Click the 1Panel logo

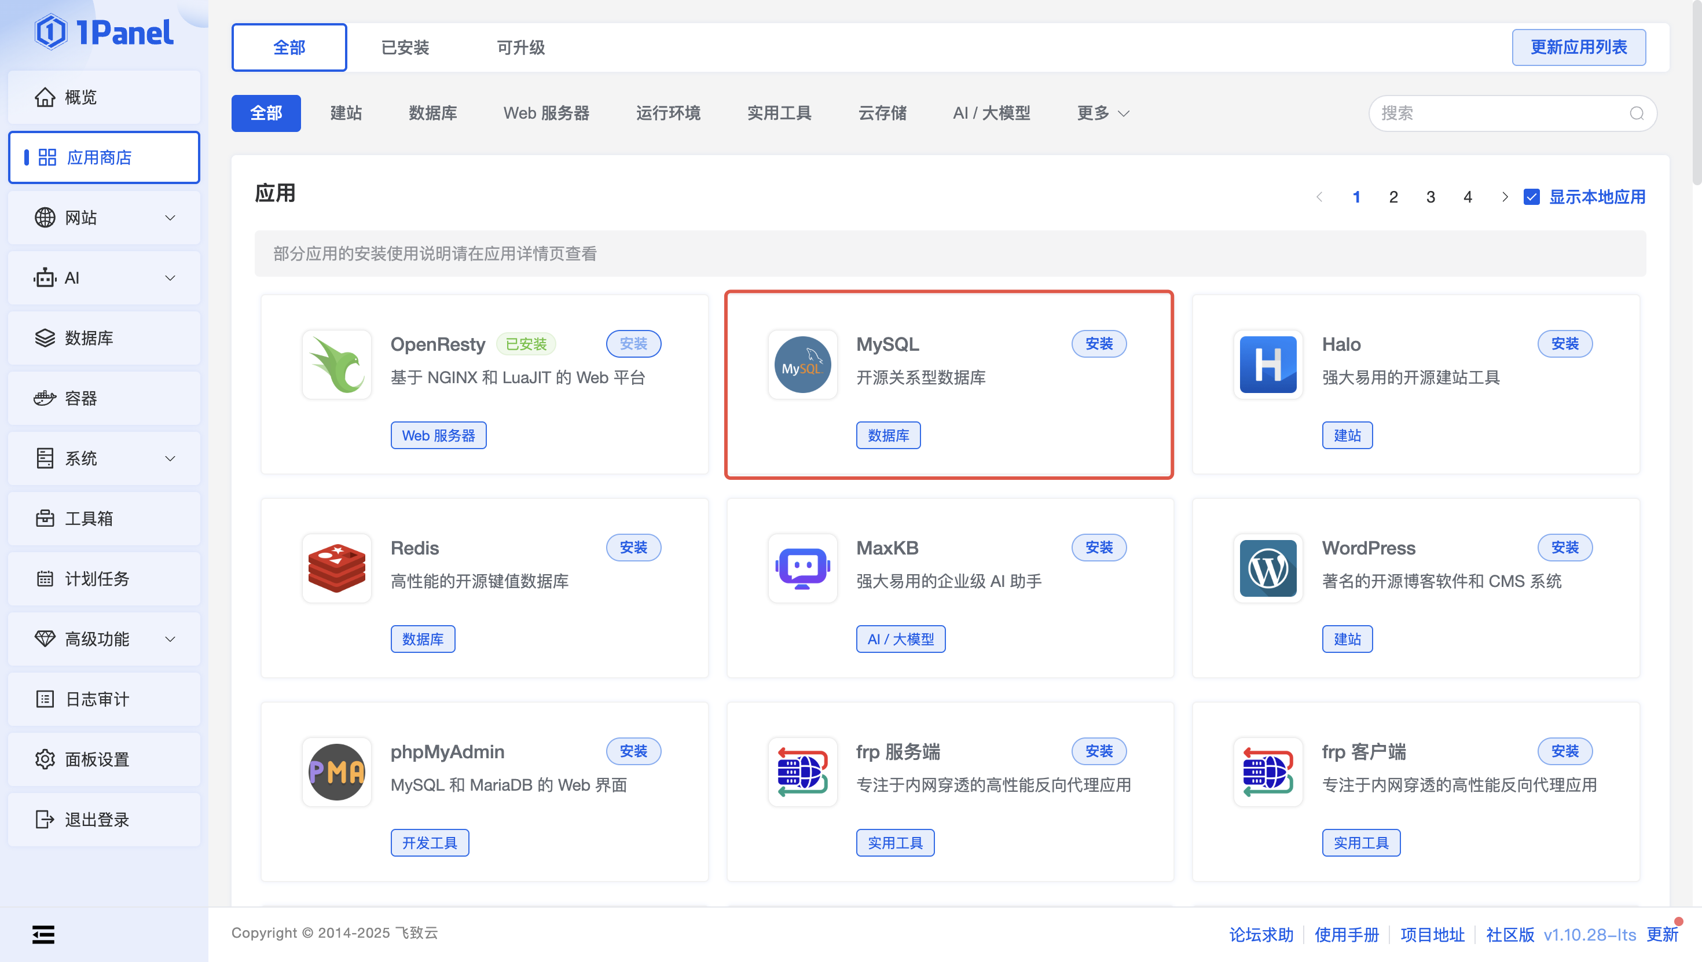[x=104, y=32]
